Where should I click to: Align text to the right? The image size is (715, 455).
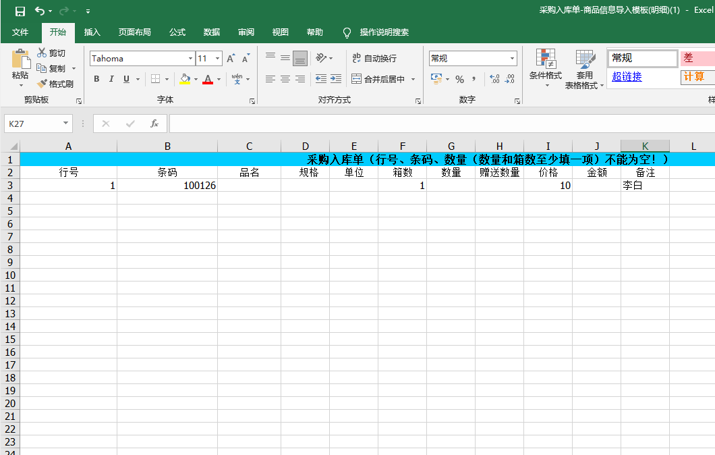pyautogui.click(x=300, y=79)
